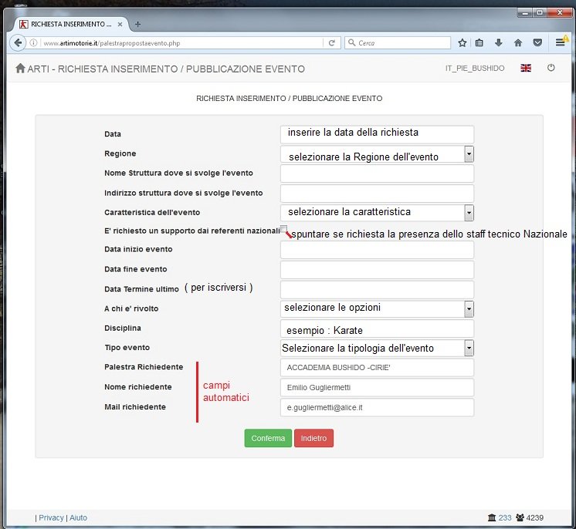Open the Caratteristica dell'evento dropdown
The height and width of the screenshot is (529, 576).
tap(469, 212)
